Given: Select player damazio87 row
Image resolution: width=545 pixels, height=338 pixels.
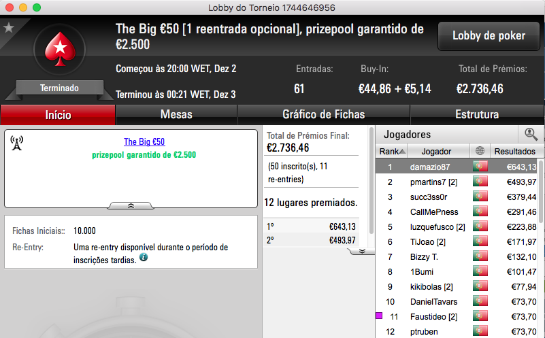Looking at the screenshot, I should click(x=457, y=167).
